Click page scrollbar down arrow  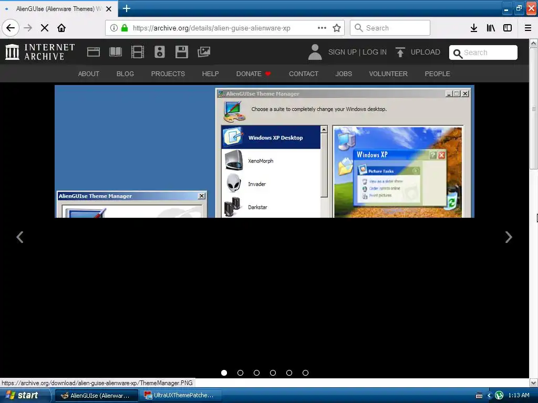(x=533, y=383)
